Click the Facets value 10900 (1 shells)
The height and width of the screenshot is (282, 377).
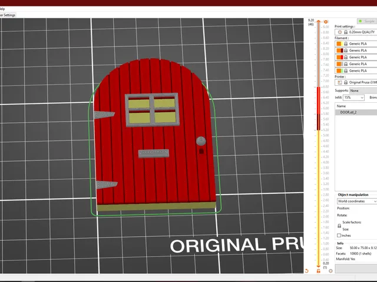(x=361, y=253)
